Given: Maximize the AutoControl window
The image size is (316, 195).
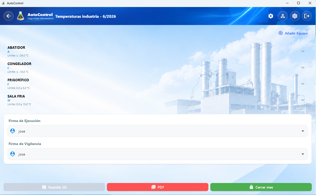Looking at the screenshot, I should 298,3.
